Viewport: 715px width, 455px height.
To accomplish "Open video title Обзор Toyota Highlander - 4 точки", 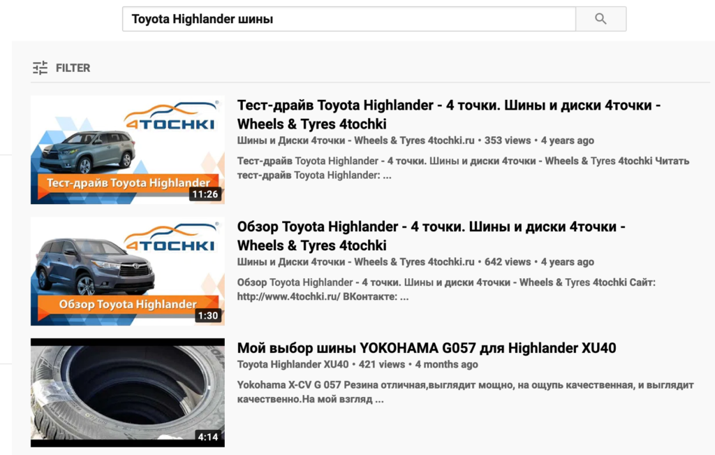I will click(x=432, y=236).
